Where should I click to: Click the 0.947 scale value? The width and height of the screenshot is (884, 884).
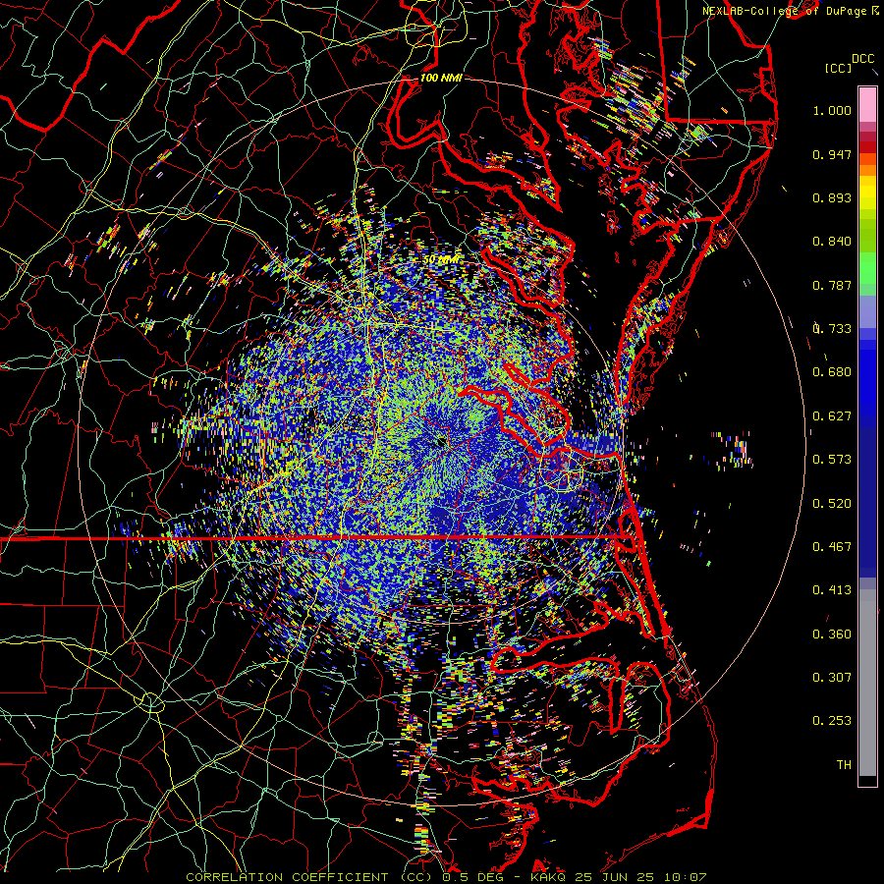click(832, 154)
